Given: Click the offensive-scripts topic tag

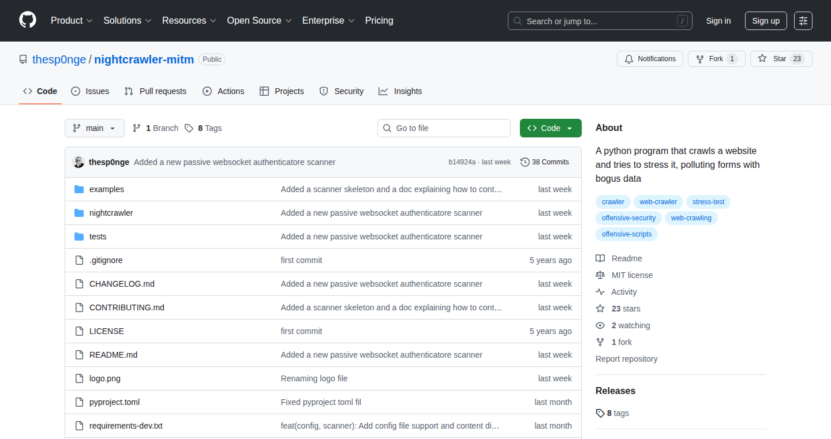Looking at the screenshot, I should (x=627, y=234).
